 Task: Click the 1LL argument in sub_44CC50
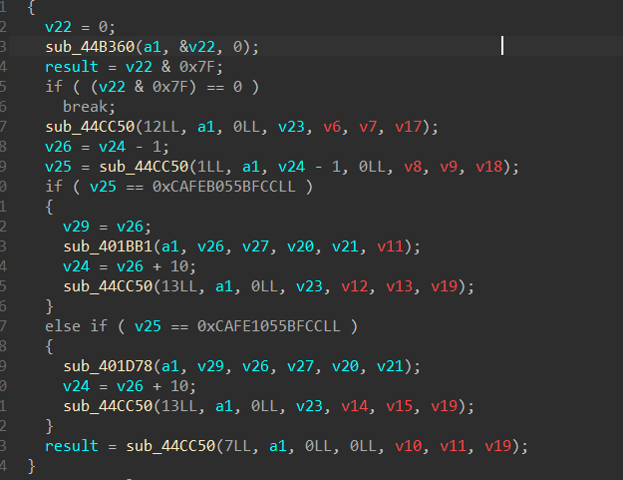point(210,167)
